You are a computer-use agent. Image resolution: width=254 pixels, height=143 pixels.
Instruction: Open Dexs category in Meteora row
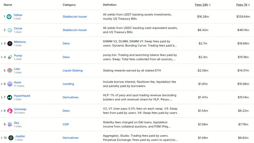(x=66, y=44)
